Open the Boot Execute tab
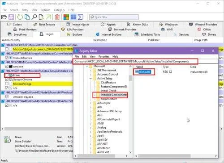The width and height of the screenshot is (224, 163). point(44,25)
